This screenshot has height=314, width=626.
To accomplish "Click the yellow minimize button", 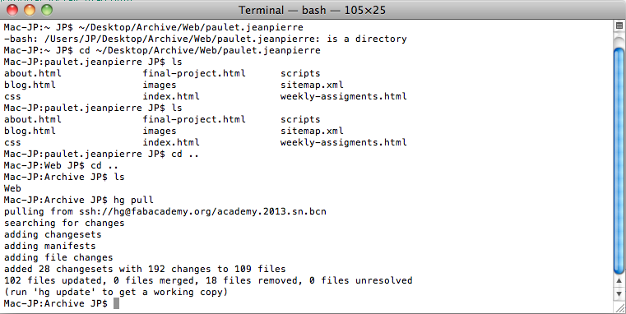I will click(x=30, y=10).
